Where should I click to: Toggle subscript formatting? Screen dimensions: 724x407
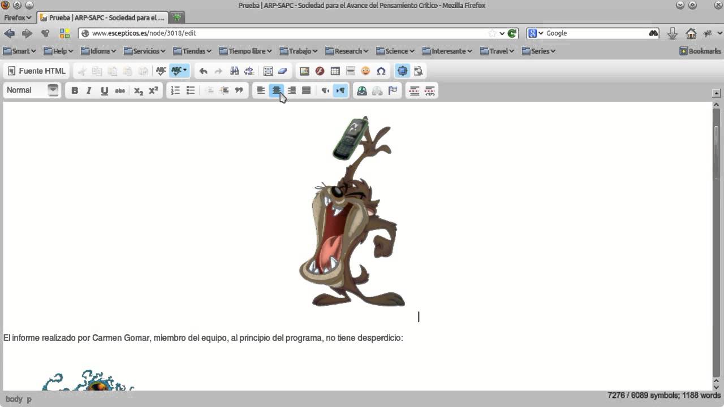click(x=138, y=90)
